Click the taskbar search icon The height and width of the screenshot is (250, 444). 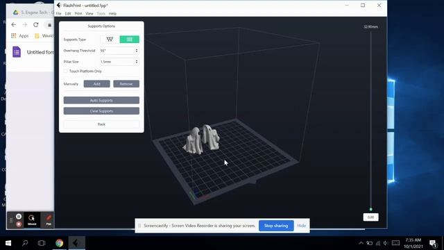pos(25,243)
